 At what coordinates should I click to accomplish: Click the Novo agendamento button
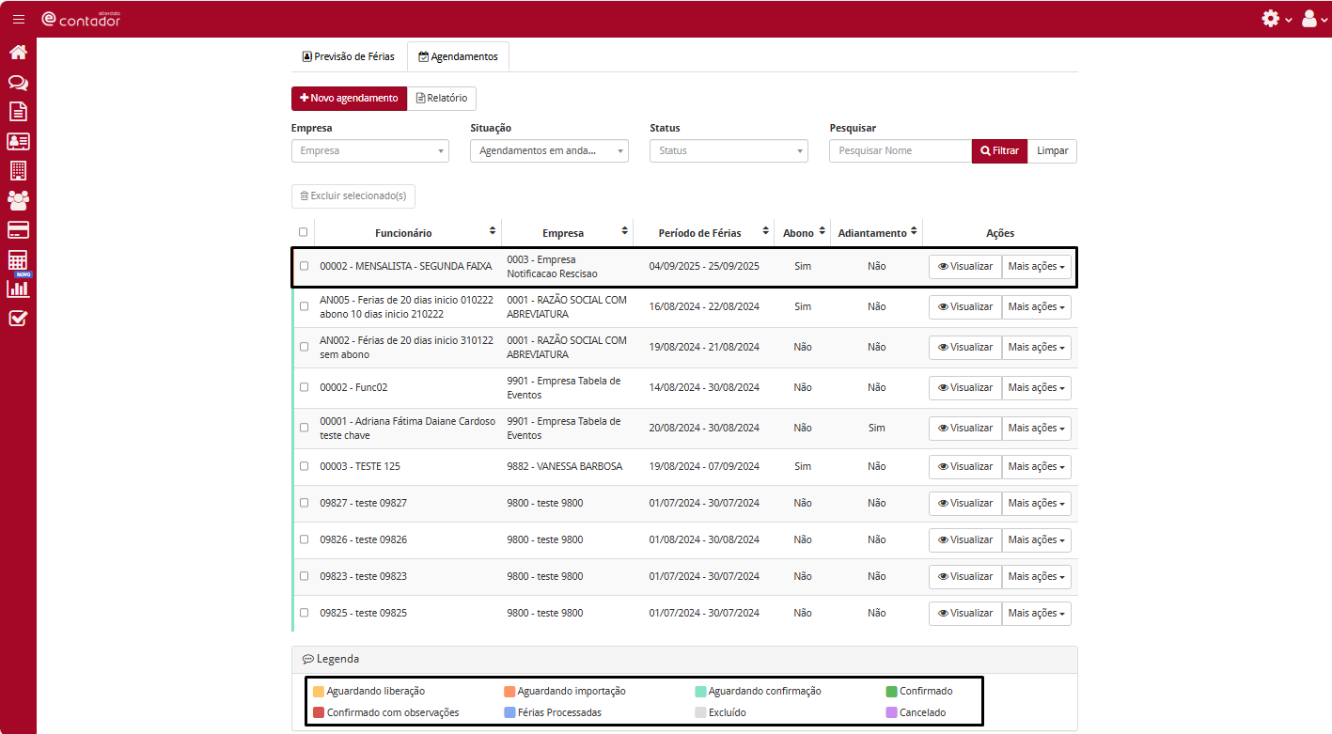[x=349, y=98]
